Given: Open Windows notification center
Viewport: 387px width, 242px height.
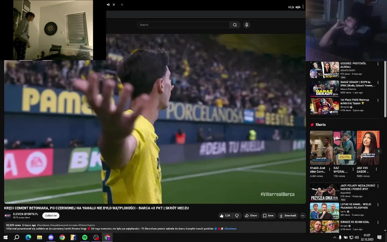Looking at the screenshot, I should 379,238.
